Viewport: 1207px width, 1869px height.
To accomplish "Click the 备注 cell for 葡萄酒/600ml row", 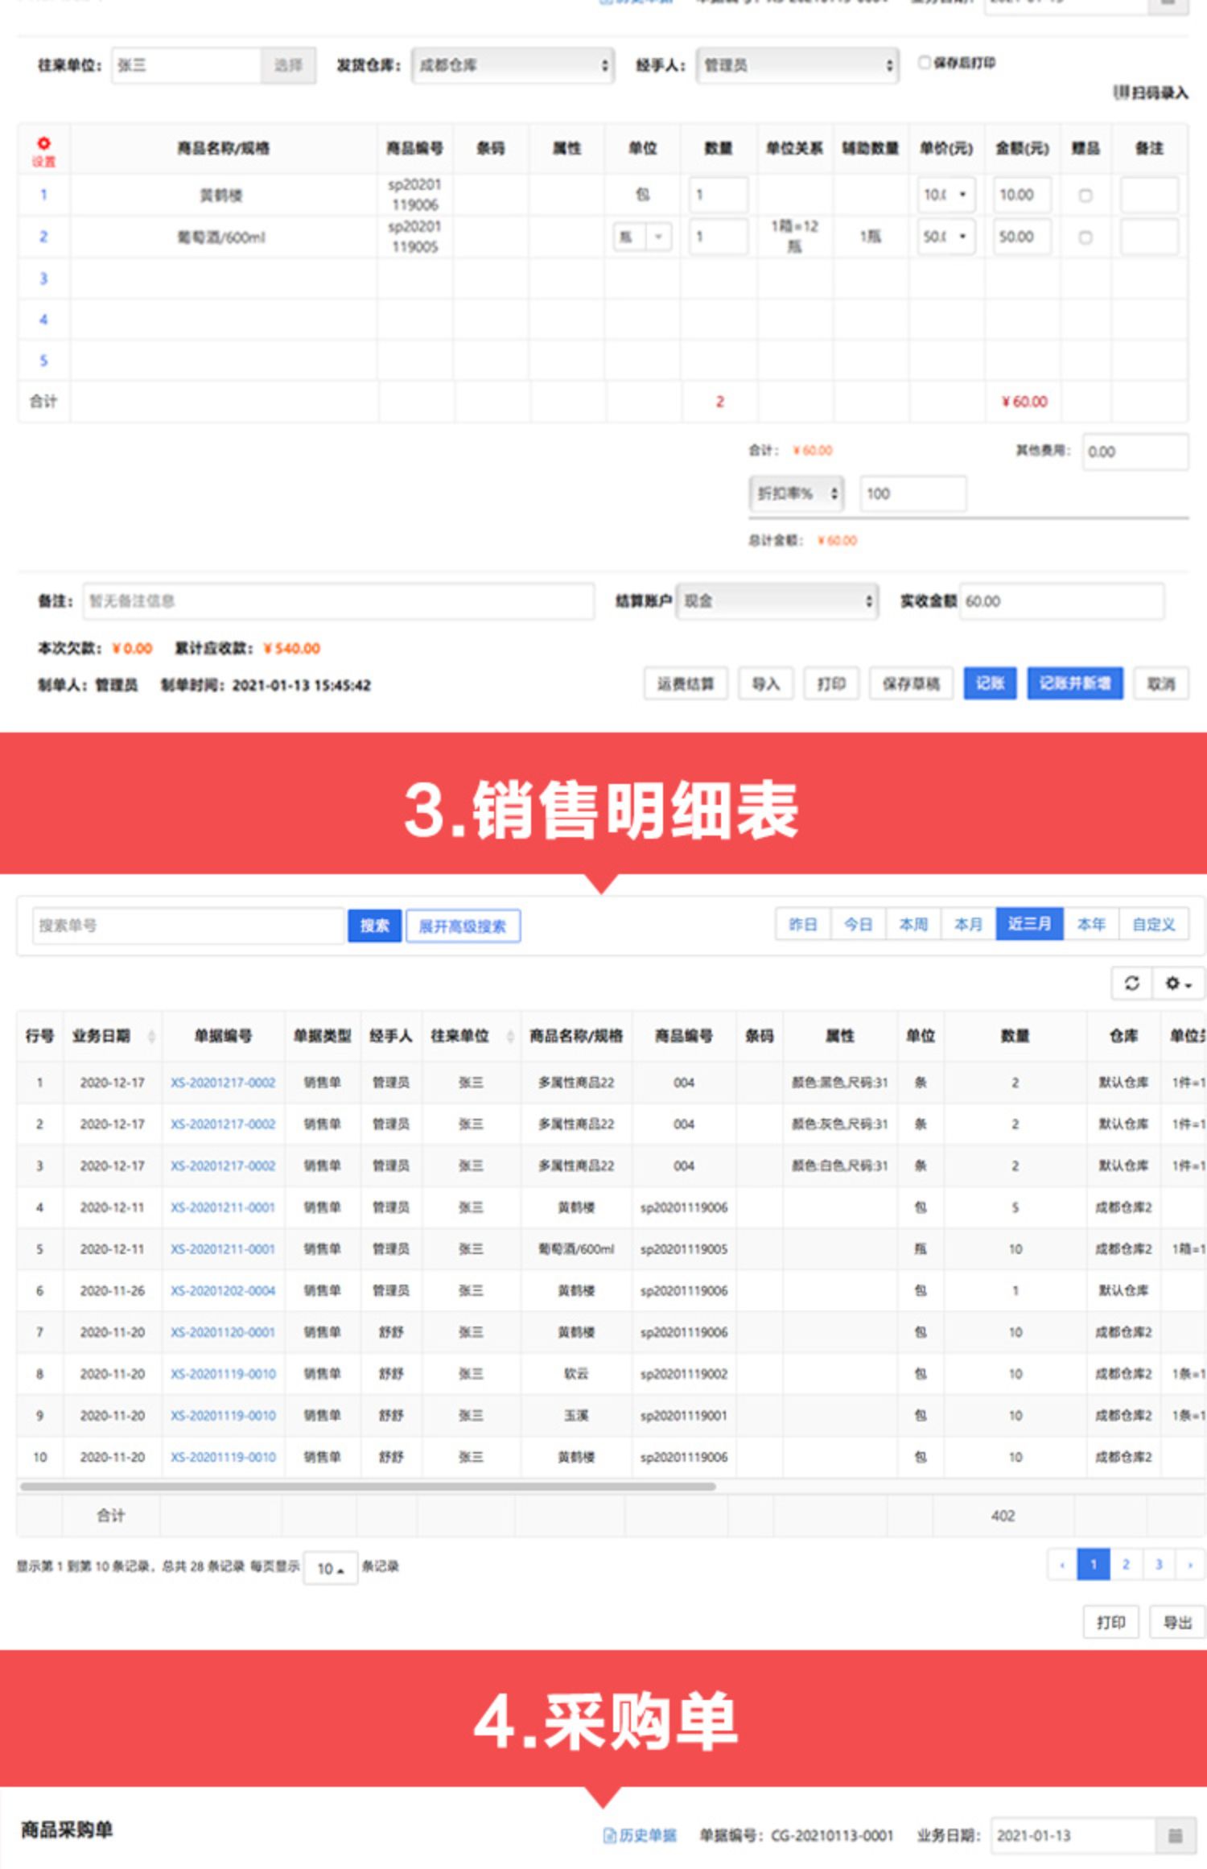I will (x=1149, y=237).
